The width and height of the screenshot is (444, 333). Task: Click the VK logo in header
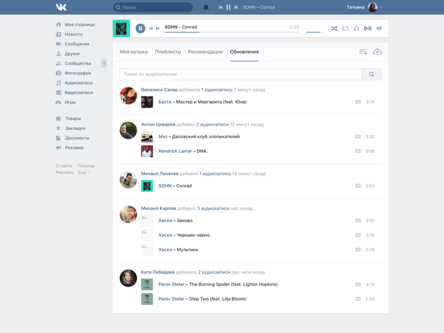[61, 7]
